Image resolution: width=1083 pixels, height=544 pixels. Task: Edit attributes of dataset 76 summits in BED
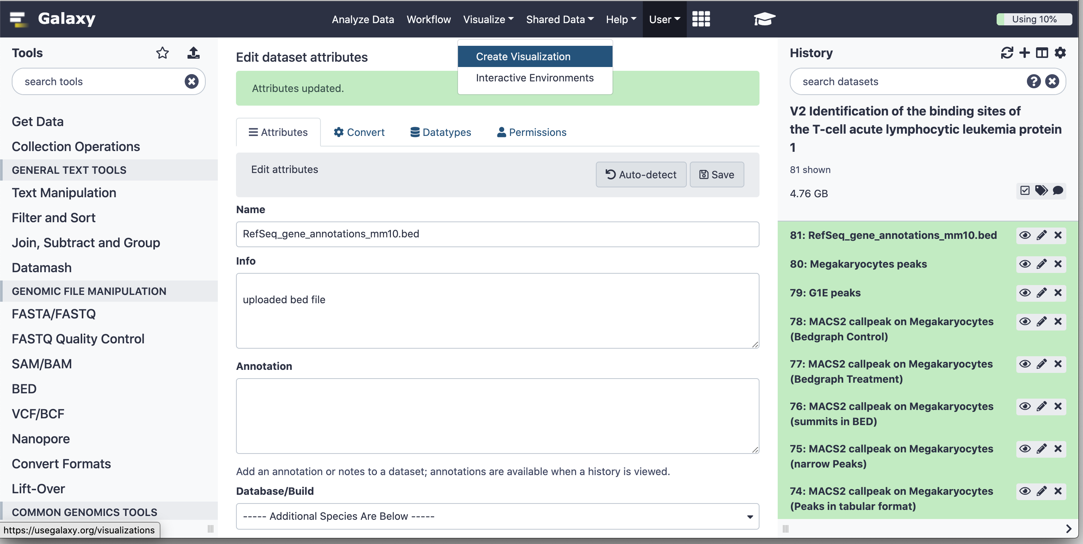(1041, 406)
